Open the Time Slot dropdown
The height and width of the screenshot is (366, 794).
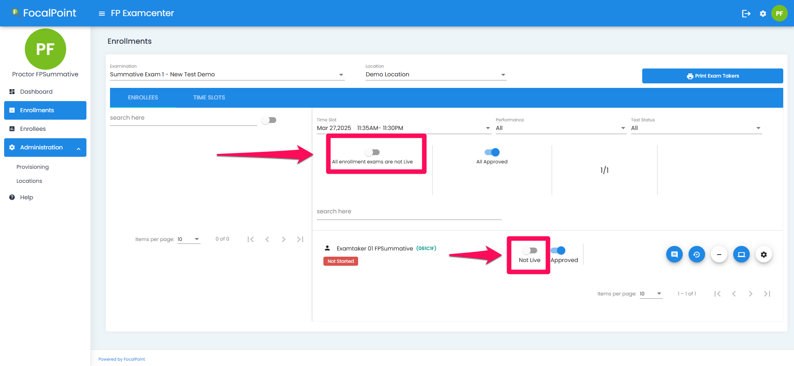[x=404, y=128]
